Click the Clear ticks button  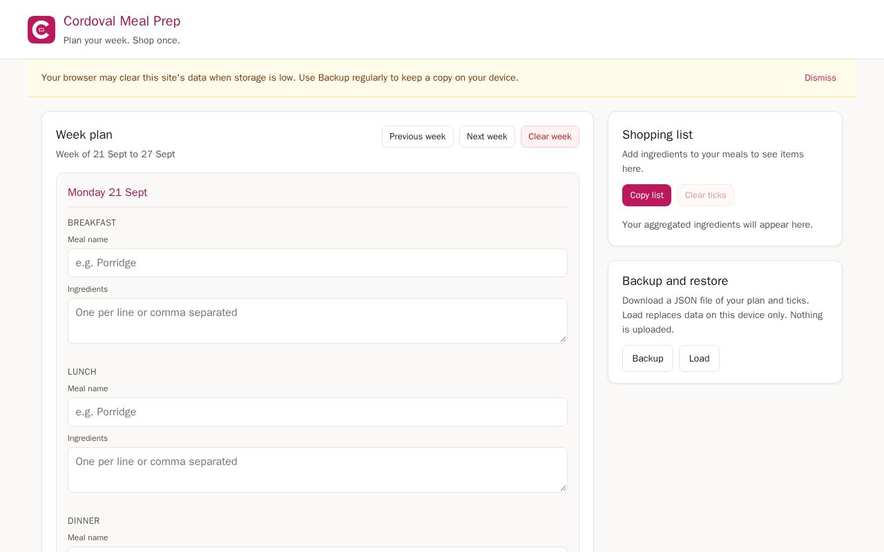pyautogui.click(x=705, y=195)
